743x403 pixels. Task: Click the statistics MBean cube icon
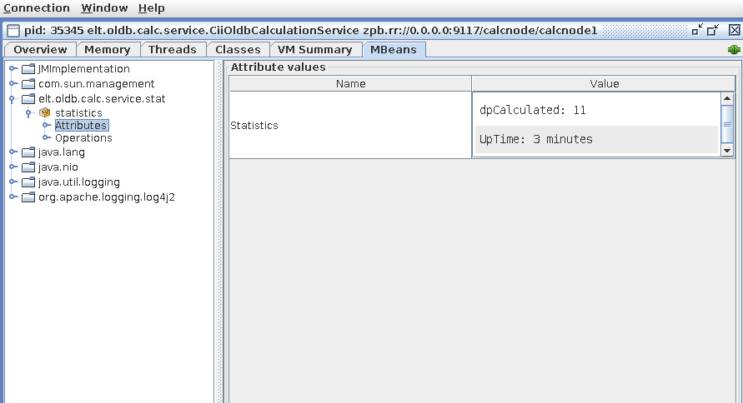pos(44,112)
